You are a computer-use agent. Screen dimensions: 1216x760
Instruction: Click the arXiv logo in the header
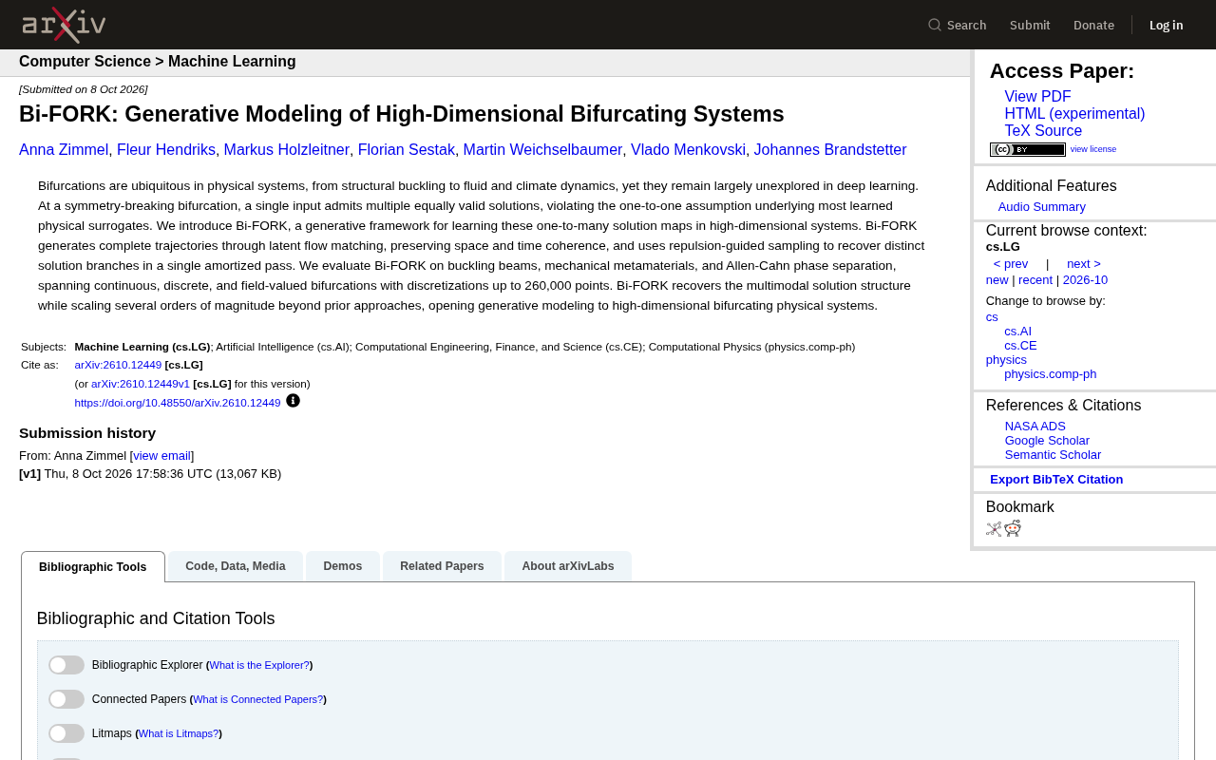tap(64, 25)
